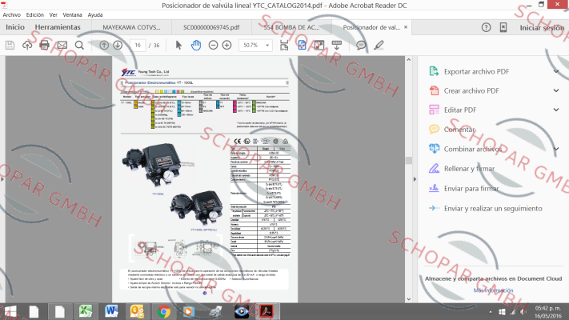Expand Editar PDF chevron
This screenshot has width=569, height=320.
[556, 110]
